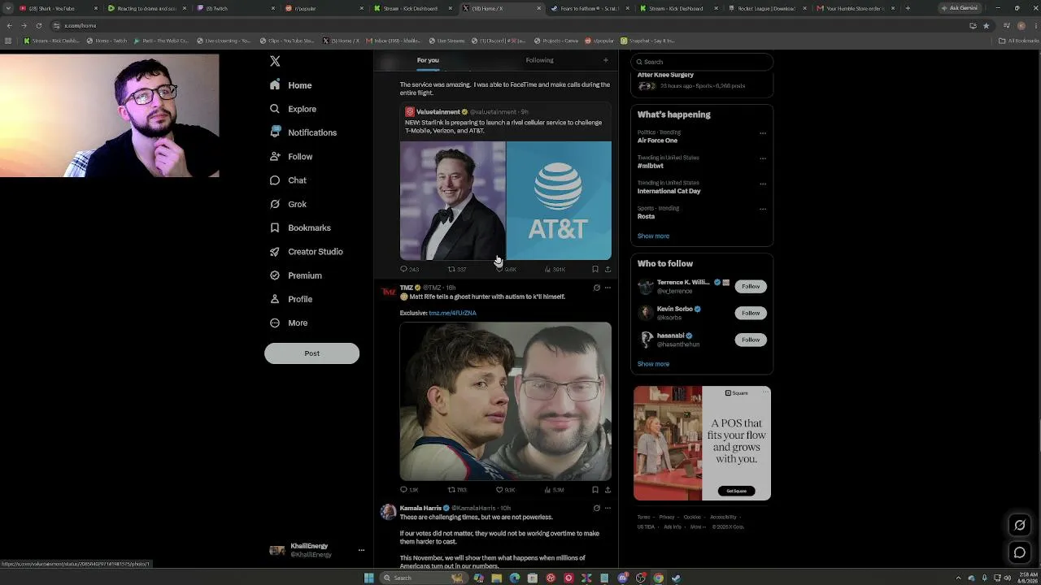Open the tmz.me exclusive link
The image size is (1041, 585).
pos(452,313)
